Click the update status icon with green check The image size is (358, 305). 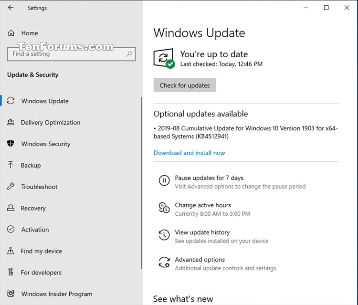[x=164, y=58]
